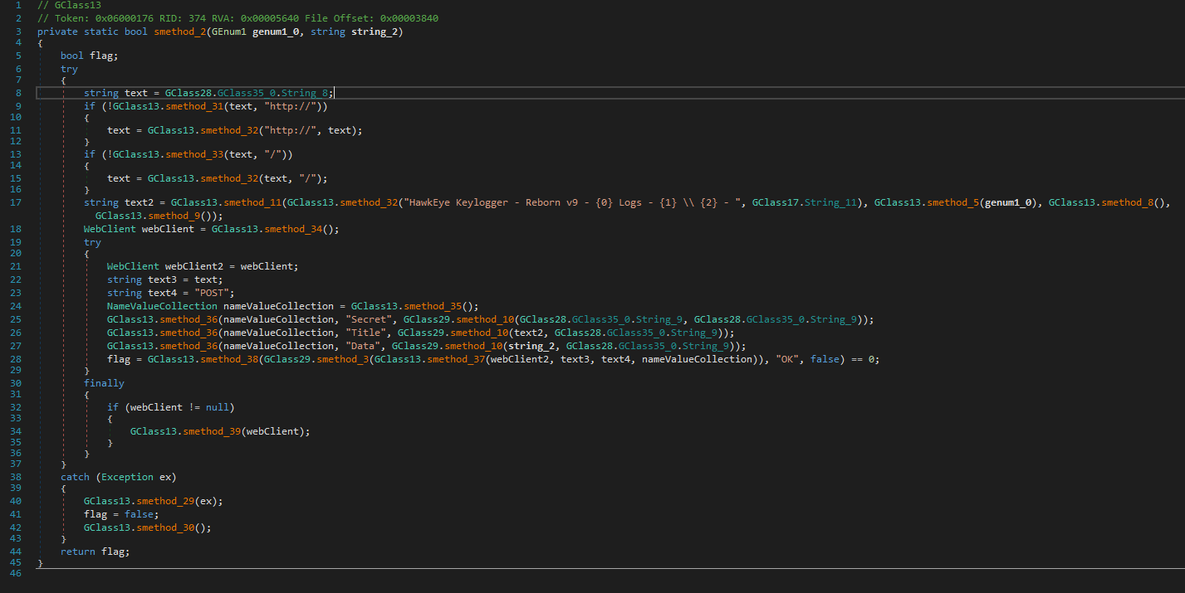Click the "if (webClient != null)" condition

[x=171, y=407]
